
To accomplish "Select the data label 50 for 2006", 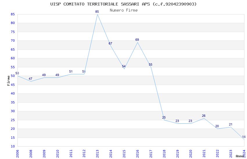I will click(17, 73).
